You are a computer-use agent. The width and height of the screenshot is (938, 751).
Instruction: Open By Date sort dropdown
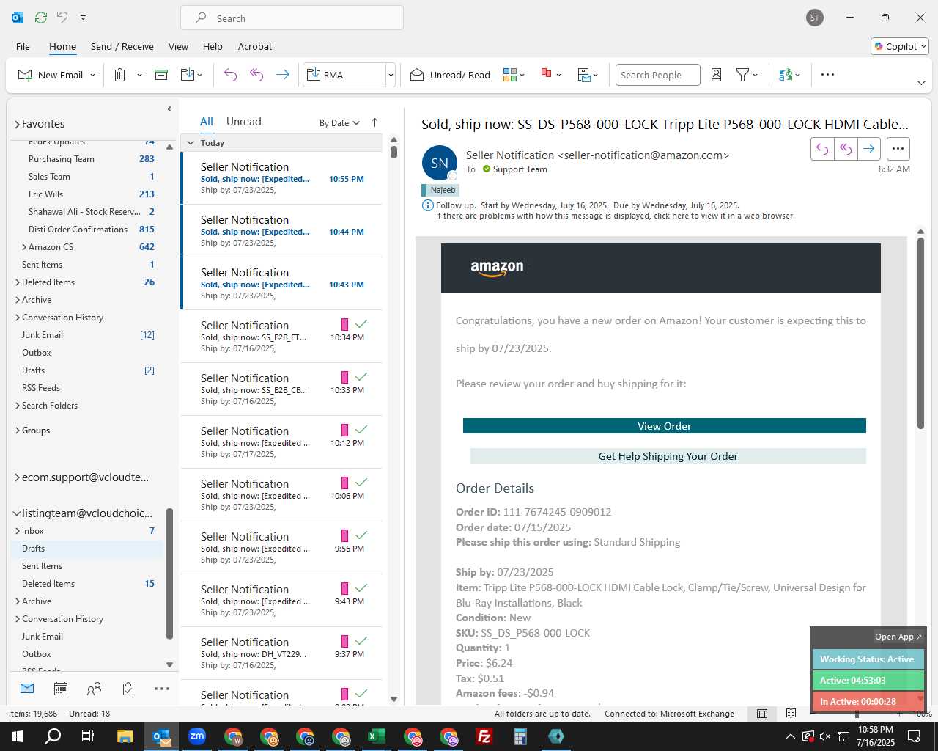click(x=339, y=123)
